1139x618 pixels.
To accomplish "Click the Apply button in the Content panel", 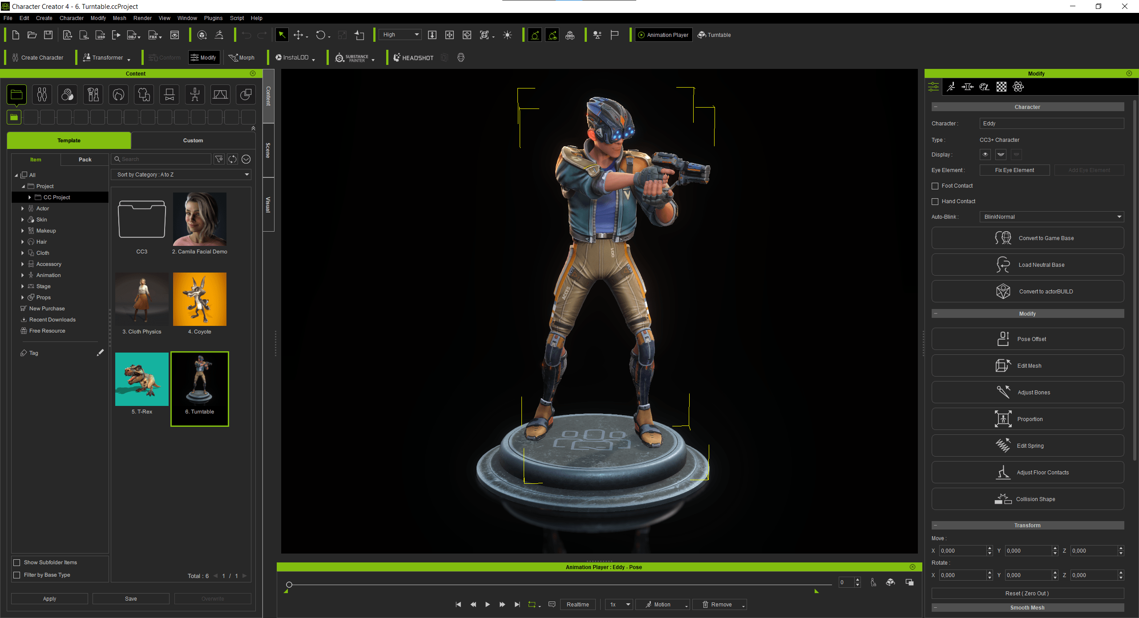I will point(49,599).
